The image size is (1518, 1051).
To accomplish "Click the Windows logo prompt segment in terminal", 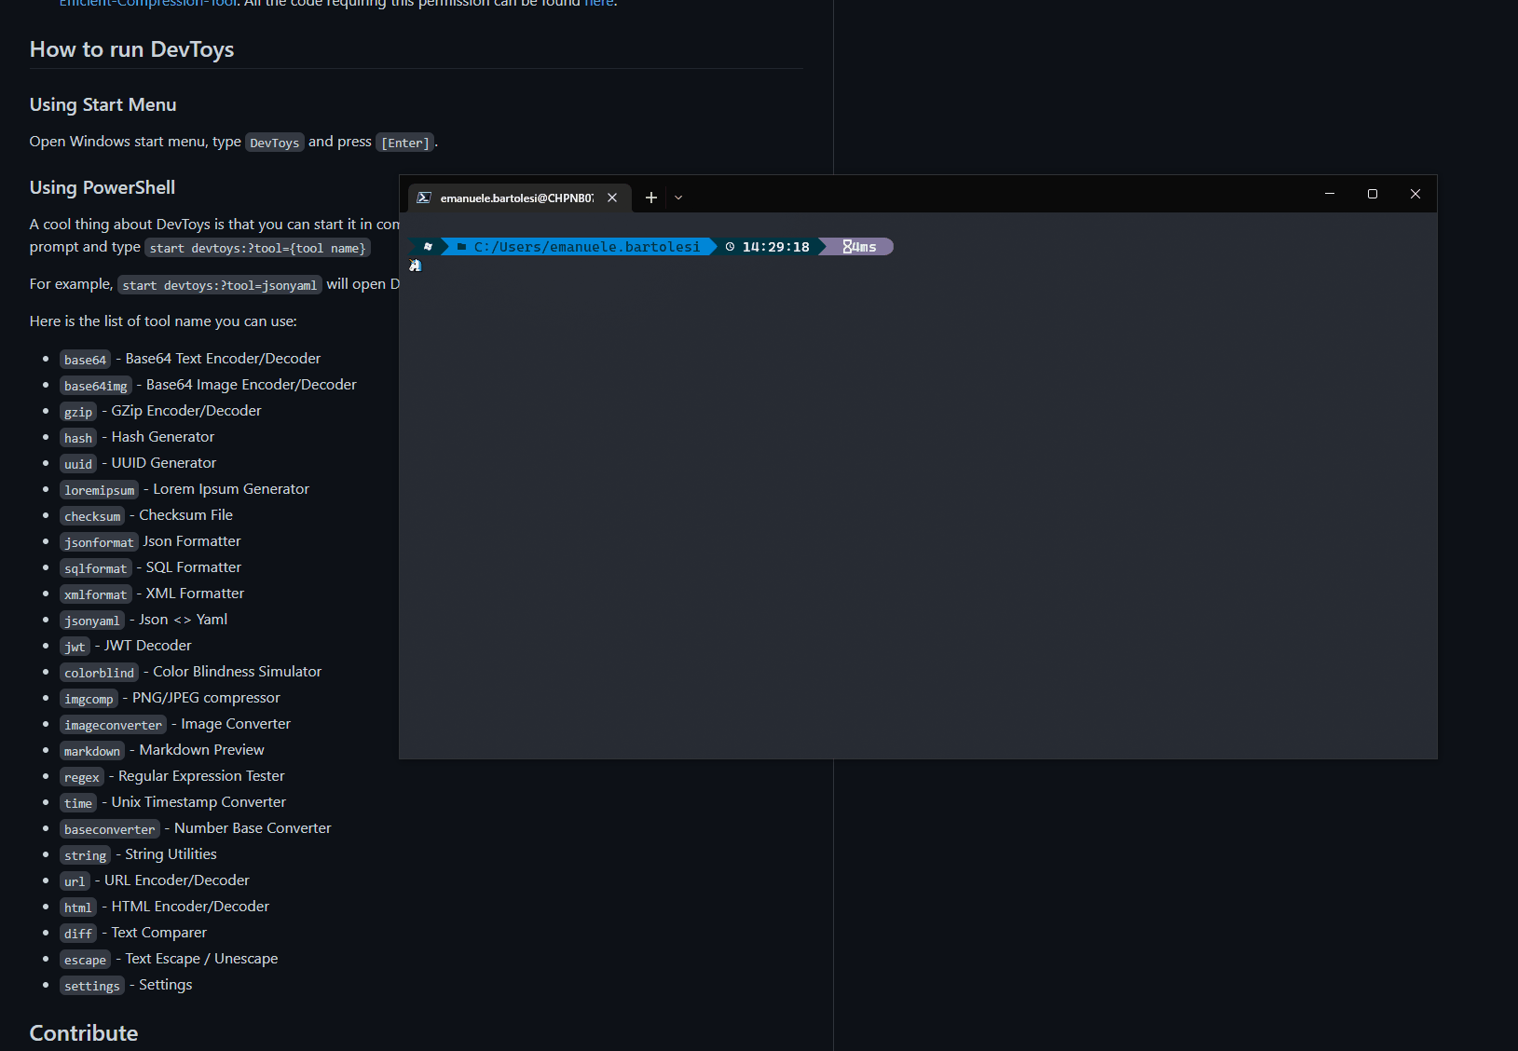I will coord(428,247).
